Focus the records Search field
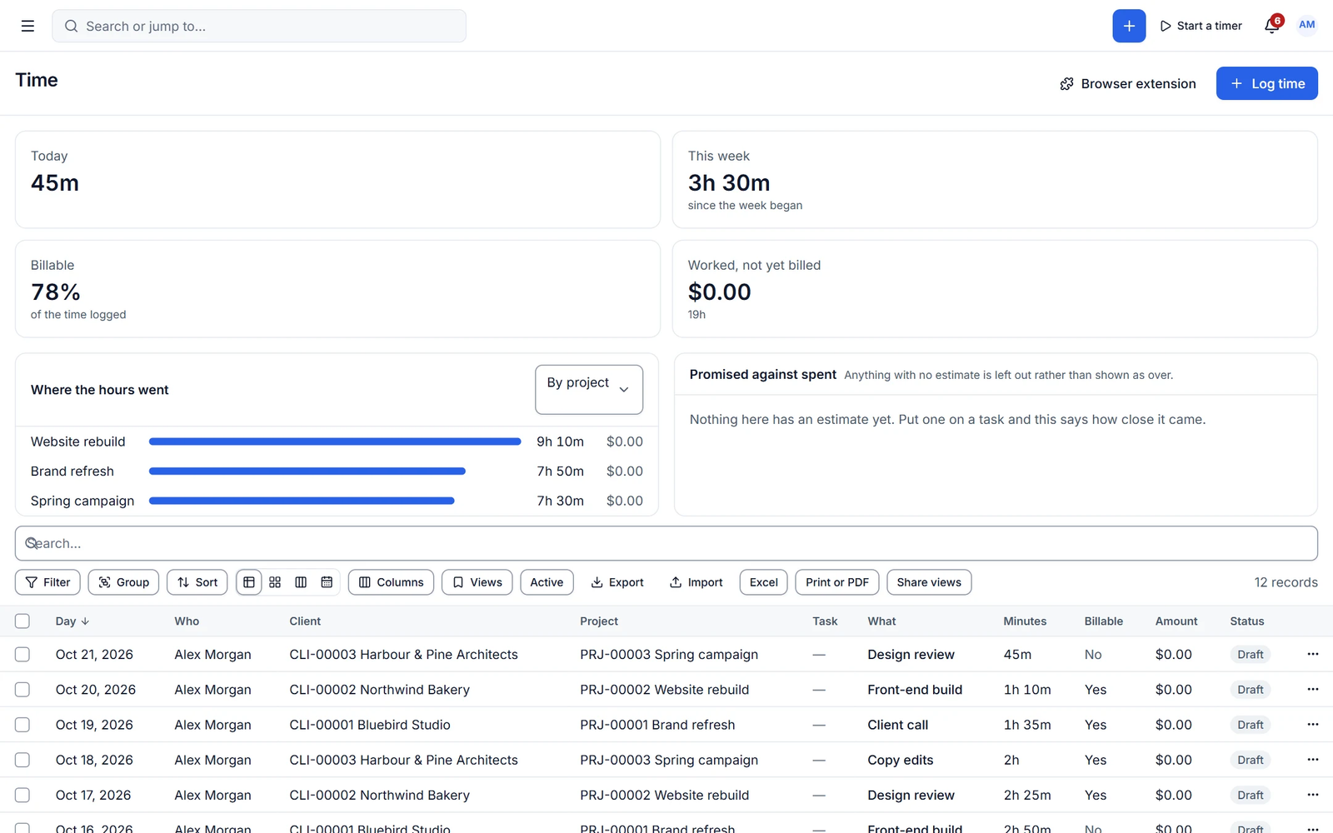The width and height of the screenshot is (1333, 833). (666, 543)
